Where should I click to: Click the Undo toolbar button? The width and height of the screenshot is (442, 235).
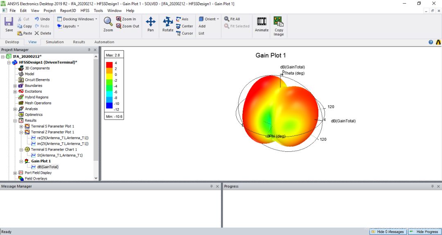coord(42,19)
